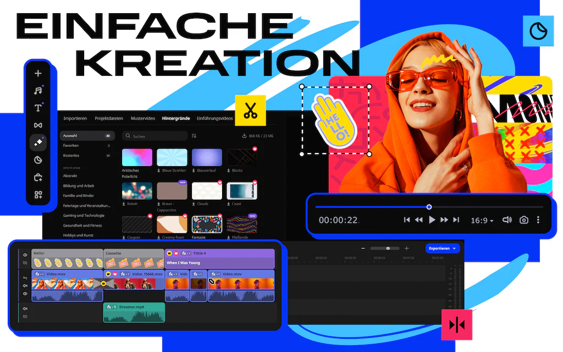
Task: Click the crown badge on Blocks thumbnail
Action: [x=255, y=148]
